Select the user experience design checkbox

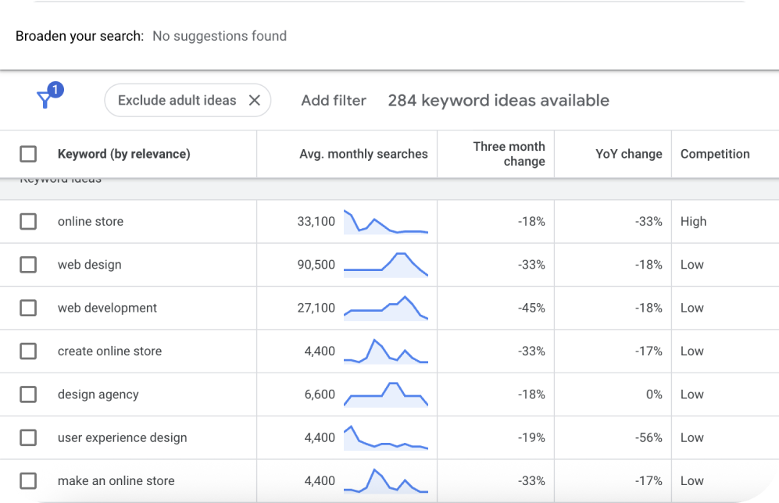click(28, 437)
